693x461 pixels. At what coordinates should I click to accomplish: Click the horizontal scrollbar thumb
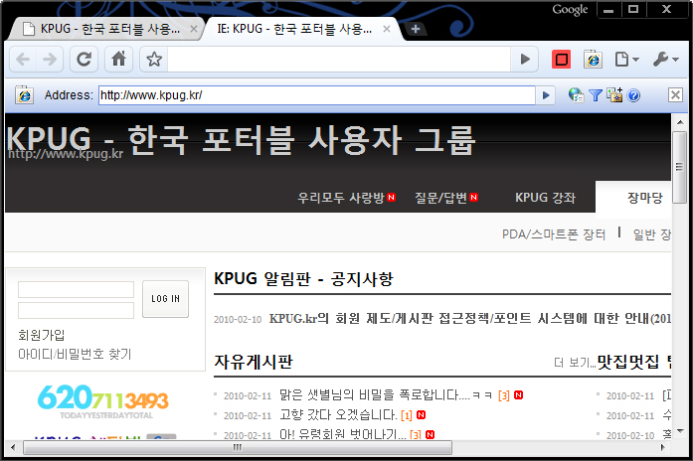click(x=238, y=447)
